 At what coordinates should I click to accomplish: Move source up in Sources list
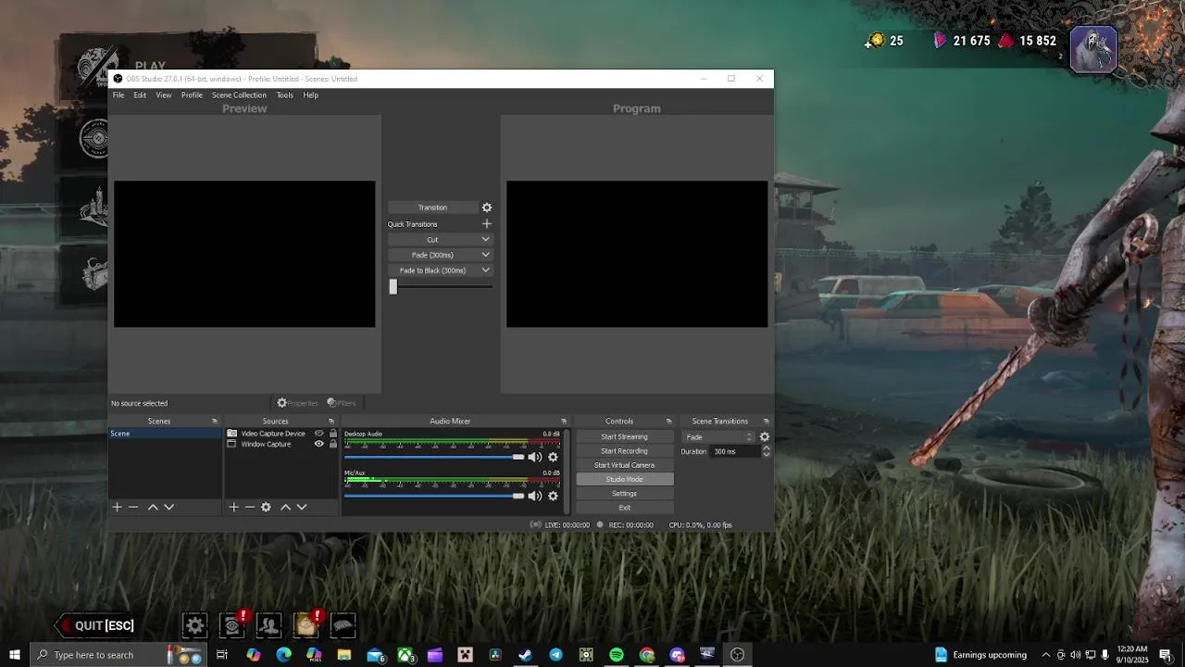[285, 507]
